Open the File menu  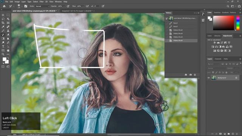click(x=6, y=2)
